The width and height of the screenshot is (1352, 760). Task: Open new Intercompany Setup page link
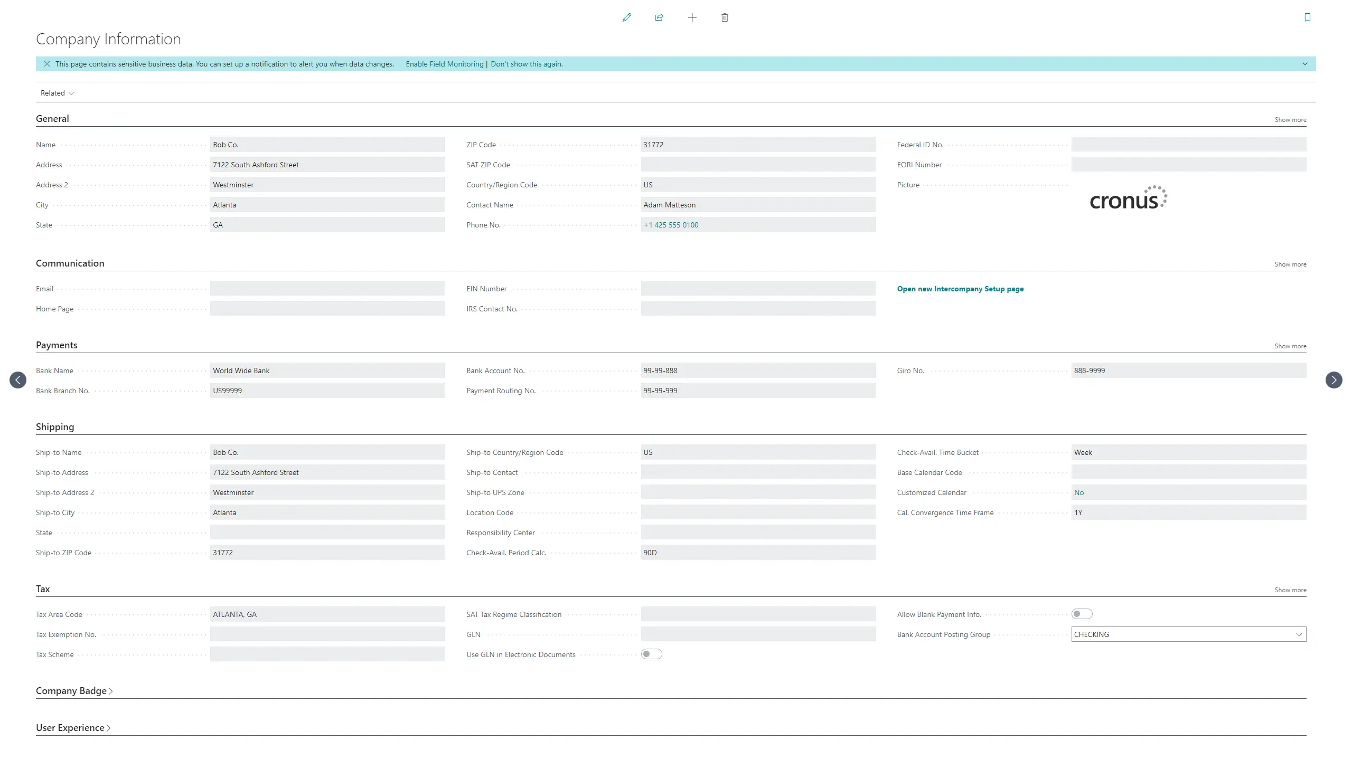coord(960,289)
